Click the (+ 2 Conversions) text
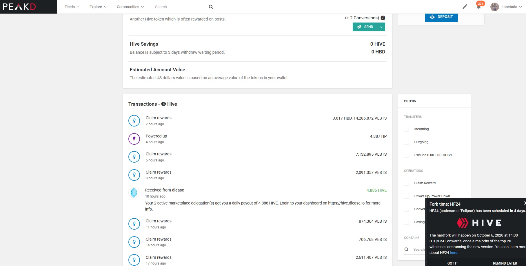Viewport: 526px width, 266px height. pos(362,18)
